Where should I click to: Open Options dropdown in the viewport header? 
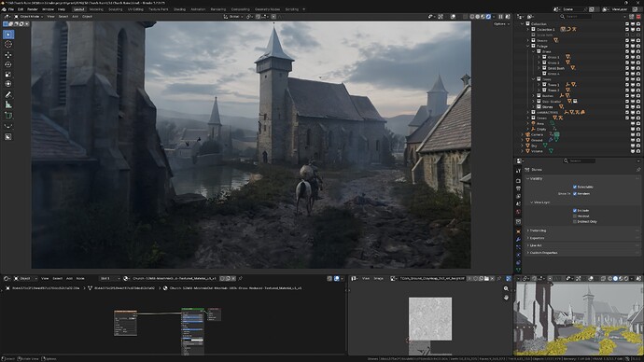coord(501,24)
